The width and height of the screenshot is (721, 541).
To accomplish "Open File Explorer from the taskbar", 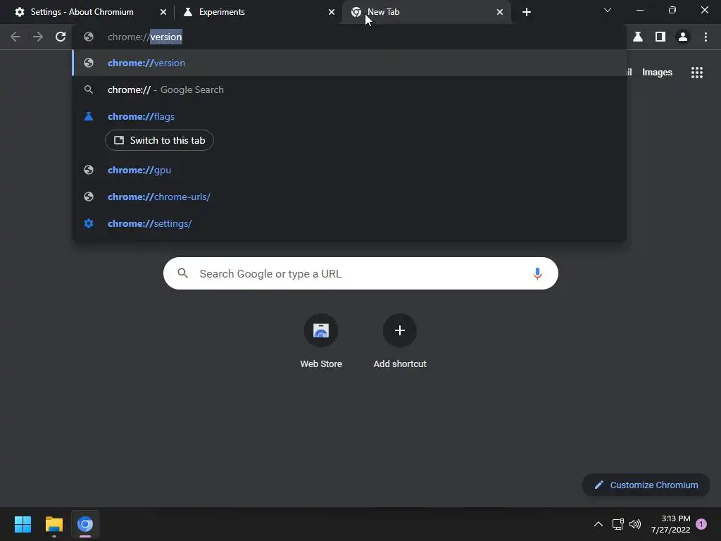I will [x=54, y=524].
